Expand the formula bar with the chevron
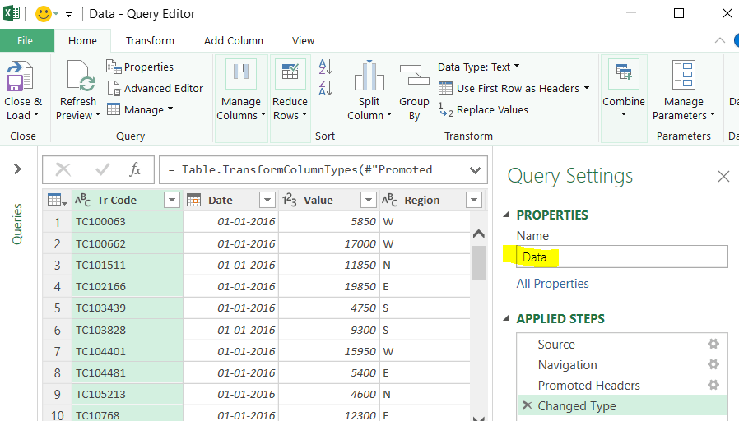 click(475, 170)
